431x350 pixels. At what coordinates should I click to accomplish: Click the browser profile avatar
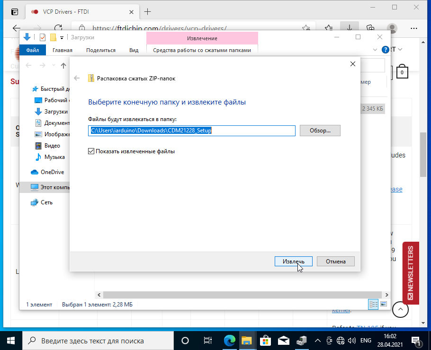click(x=392, y=28)
